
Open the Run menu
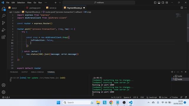[40, 3]
